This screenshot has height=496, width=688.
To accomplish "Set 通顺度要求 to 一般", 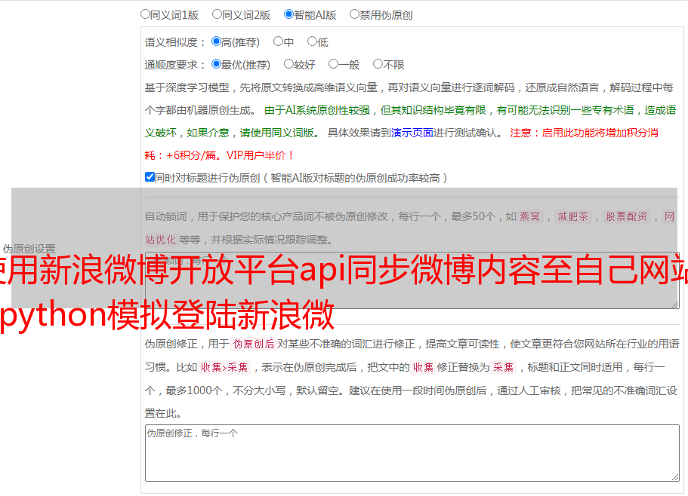I will [x=333, y=64].
